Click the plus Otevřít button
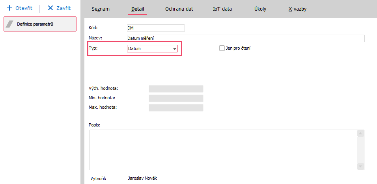The width and height of the screenshot is (377, 184). (x=20, y=8)
